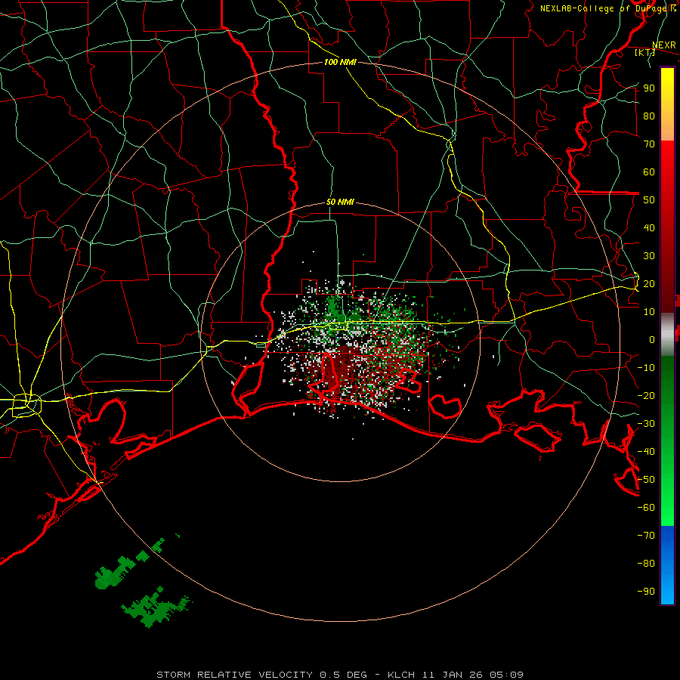The image size is (680, 680).
Task: Click the "05:09" time in the caption
Action: coord(506,675)
